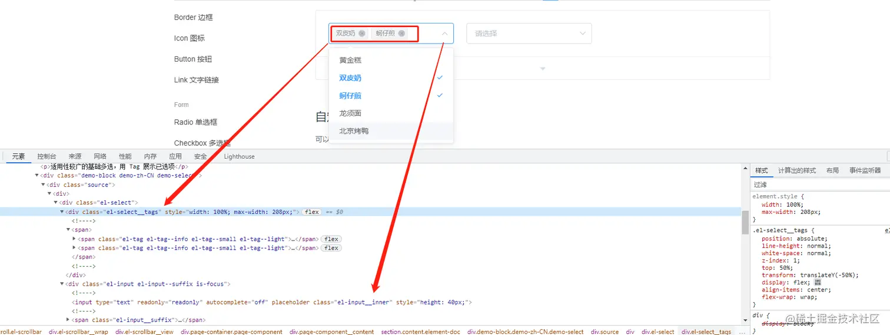Open the 性能 tab
The height and width of the screenshot is (335, 890).
tap(125, 156)
